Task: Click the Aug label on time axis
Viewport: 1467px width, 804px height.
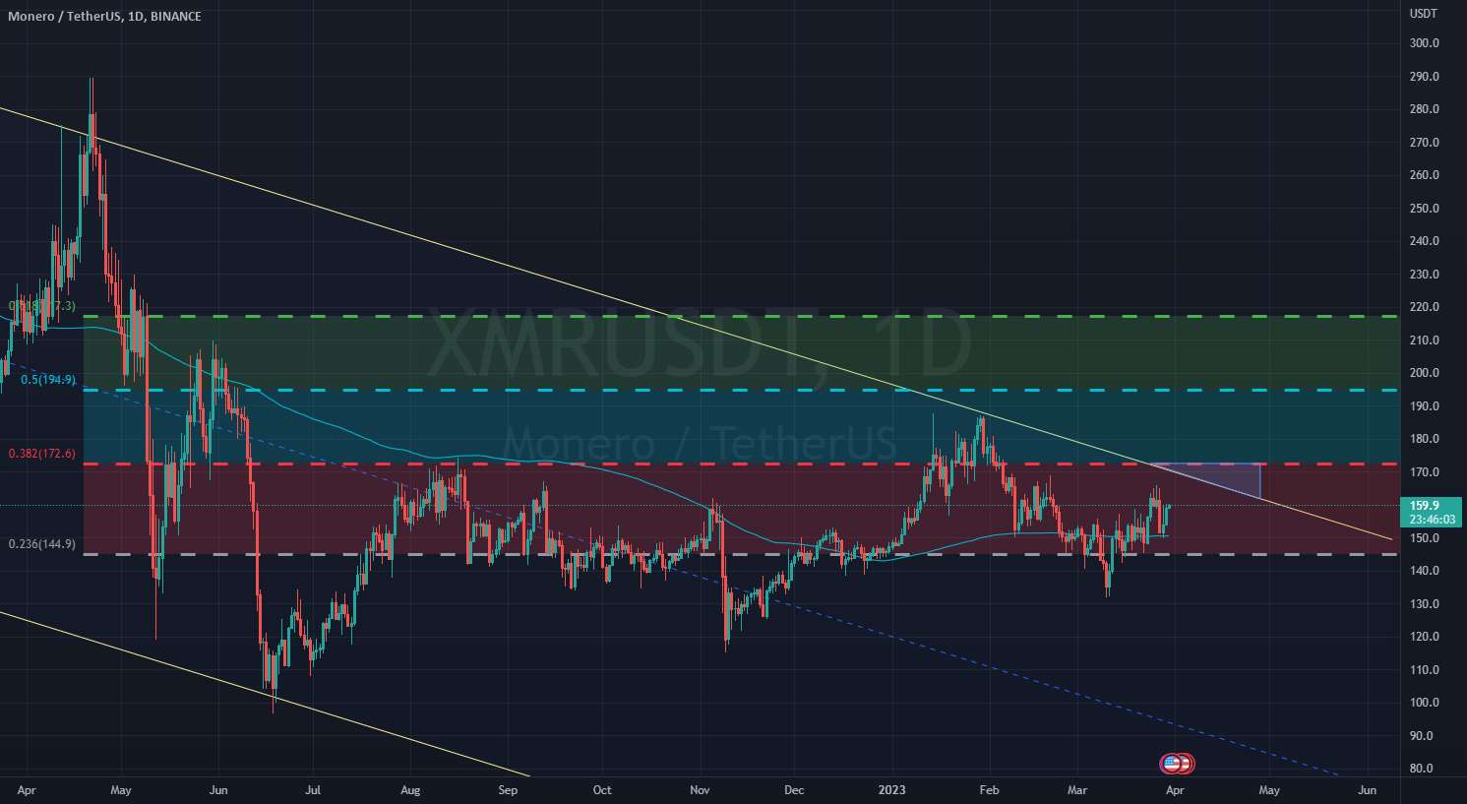Action: point(410,789)
